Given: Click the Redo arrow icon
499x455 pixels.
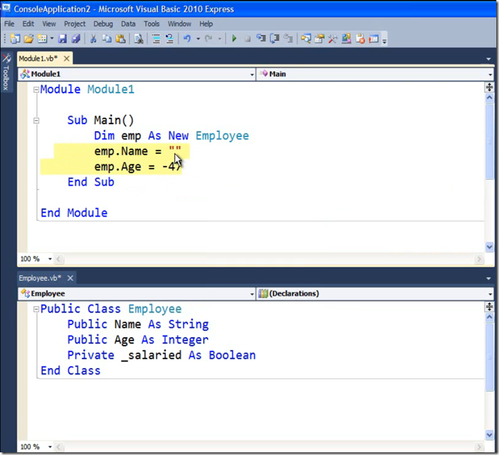Looking at the screenshot, I should pos(208,39).
